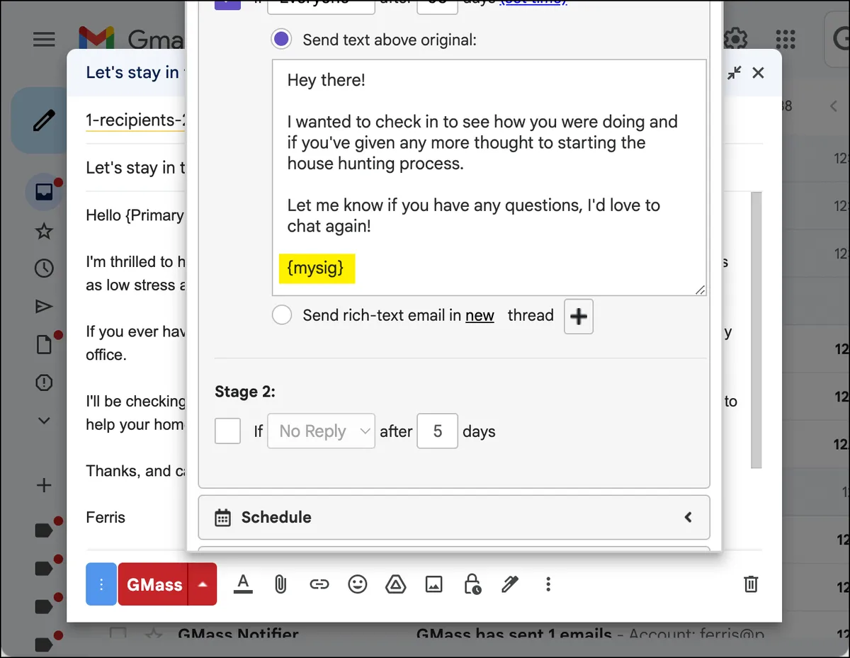Viewport: 850px width, 658px height.
Task: Insert files using Google Drive
Action: pos(395,584)
